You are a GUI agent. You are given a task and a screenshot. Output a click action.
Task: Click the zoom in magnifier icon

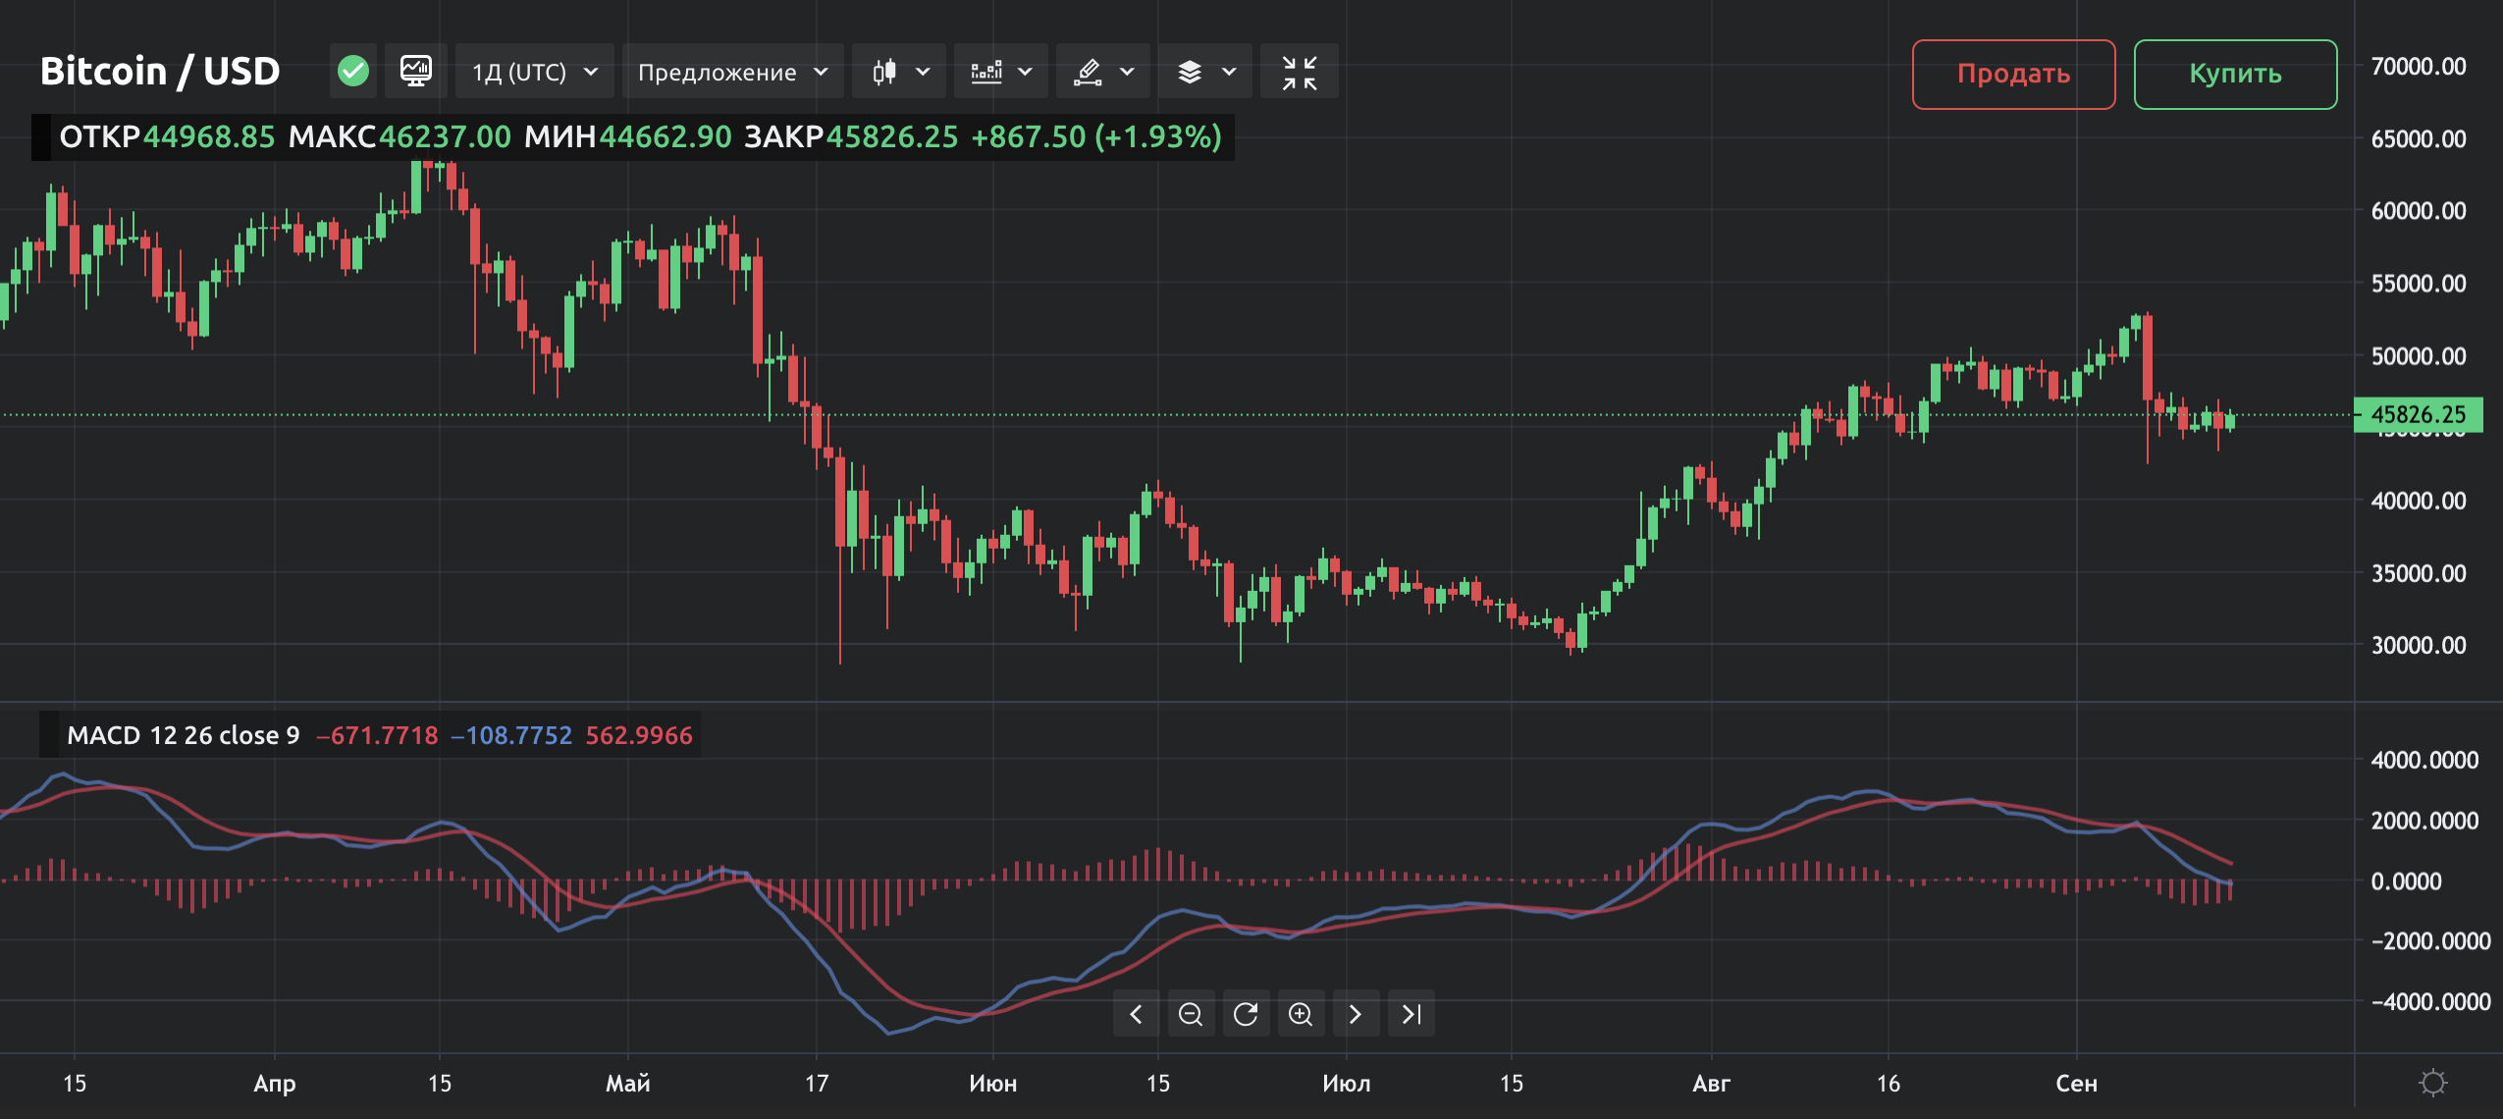point(1301,1014)
